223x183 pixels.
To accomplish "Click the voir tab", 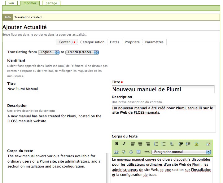I will coord(11,3).
